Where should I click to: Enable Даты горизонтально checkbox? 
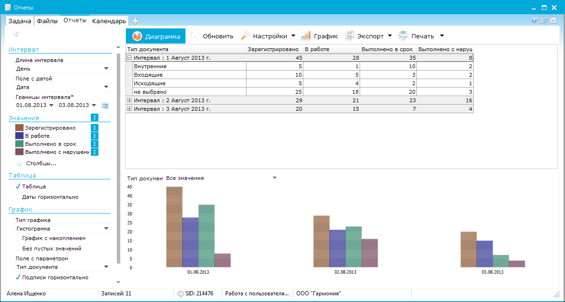coord(18,197)
